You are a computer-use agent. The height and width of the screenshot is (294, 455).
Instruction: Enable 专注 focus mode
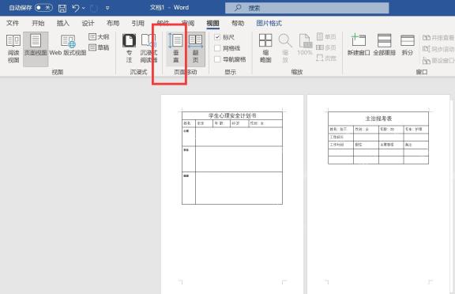(129, 48)
